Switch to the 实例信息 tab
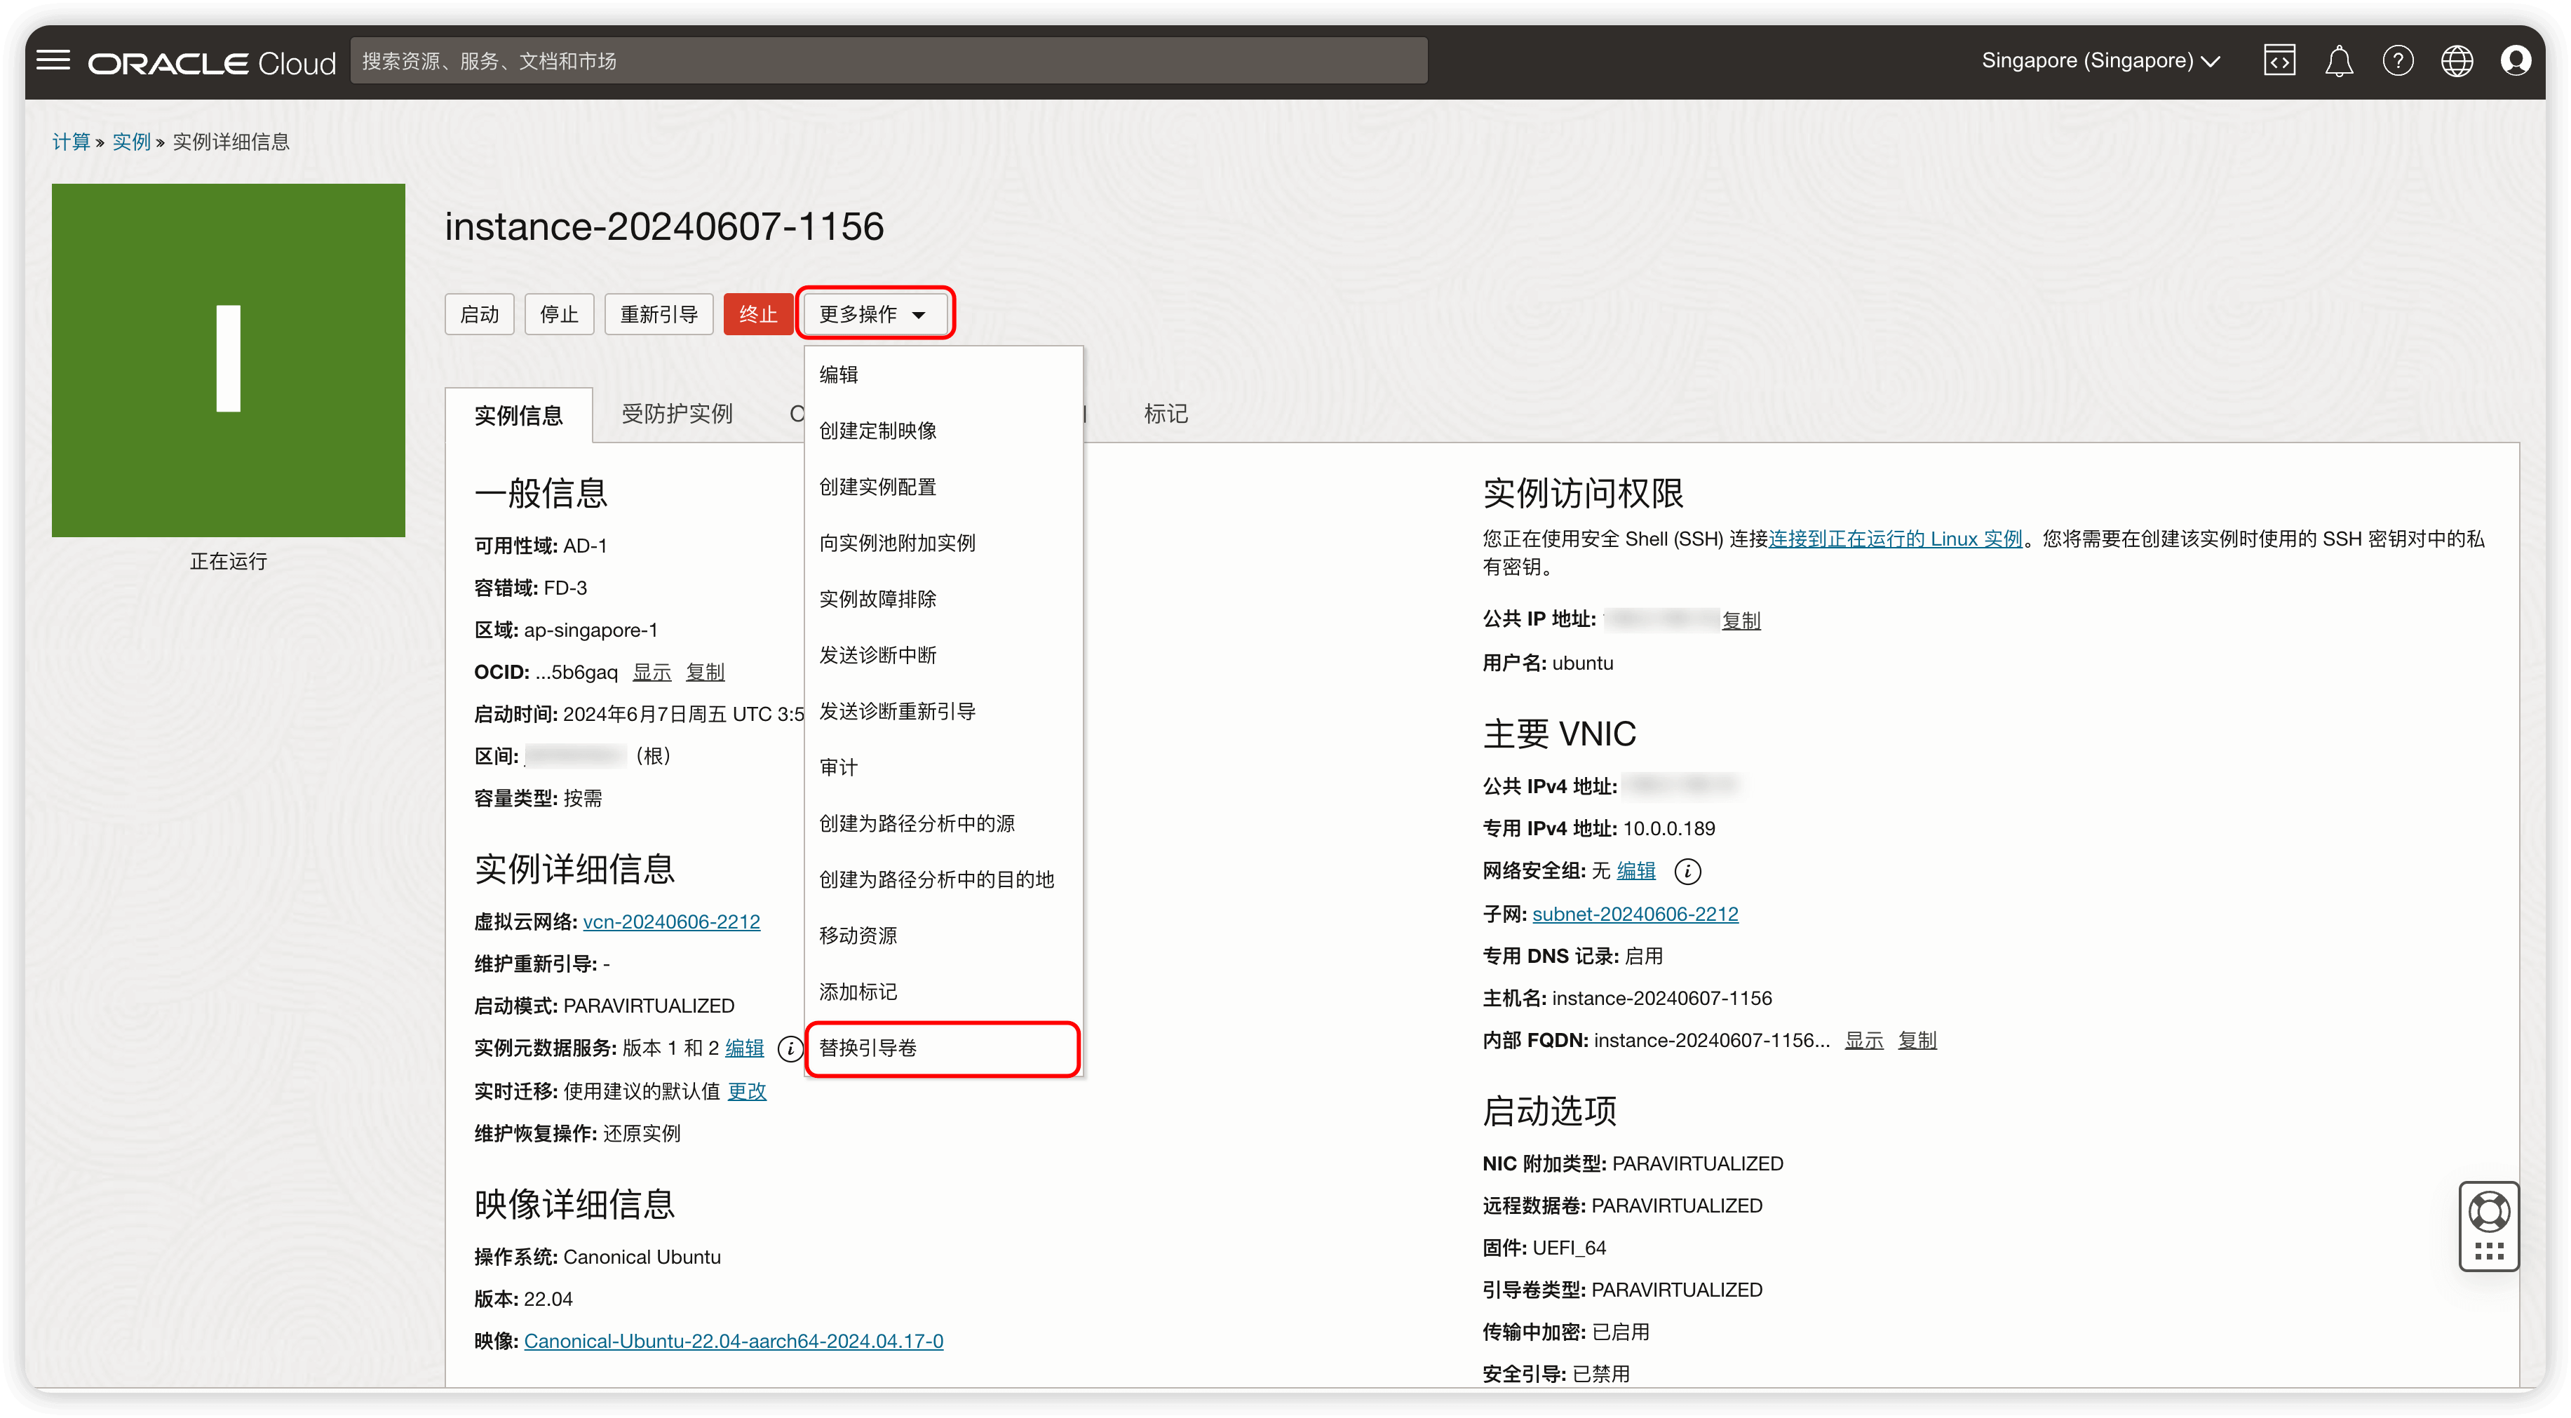Image resolution: width=2571 pixels, height=1418 pixels. [518, 415]
